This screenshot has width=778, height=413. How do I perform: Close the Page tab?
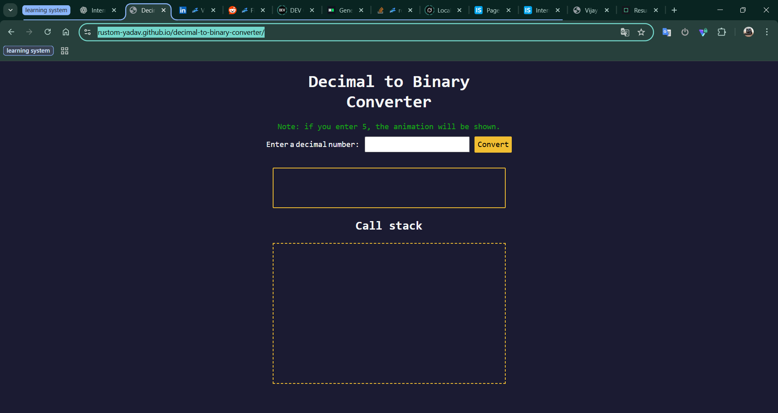coord(509,10)
